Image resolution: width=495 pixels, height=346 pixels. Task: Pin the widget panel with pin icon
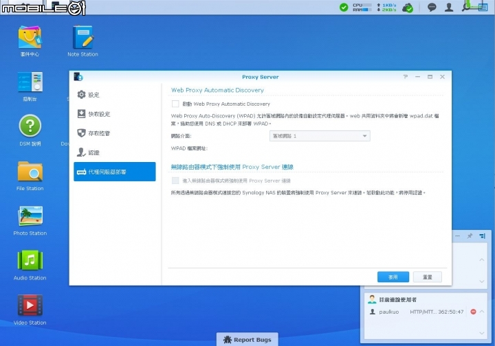point(470,235)
